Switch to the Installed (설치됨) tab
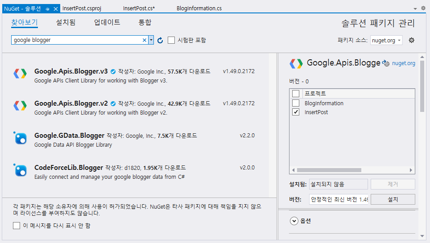 (66, 22)
